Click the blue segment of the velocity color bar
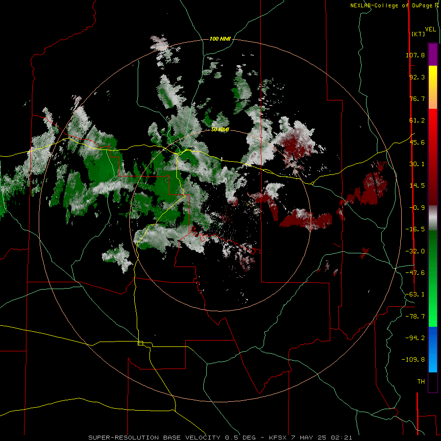Screen dimensions: 441x441 433,349
